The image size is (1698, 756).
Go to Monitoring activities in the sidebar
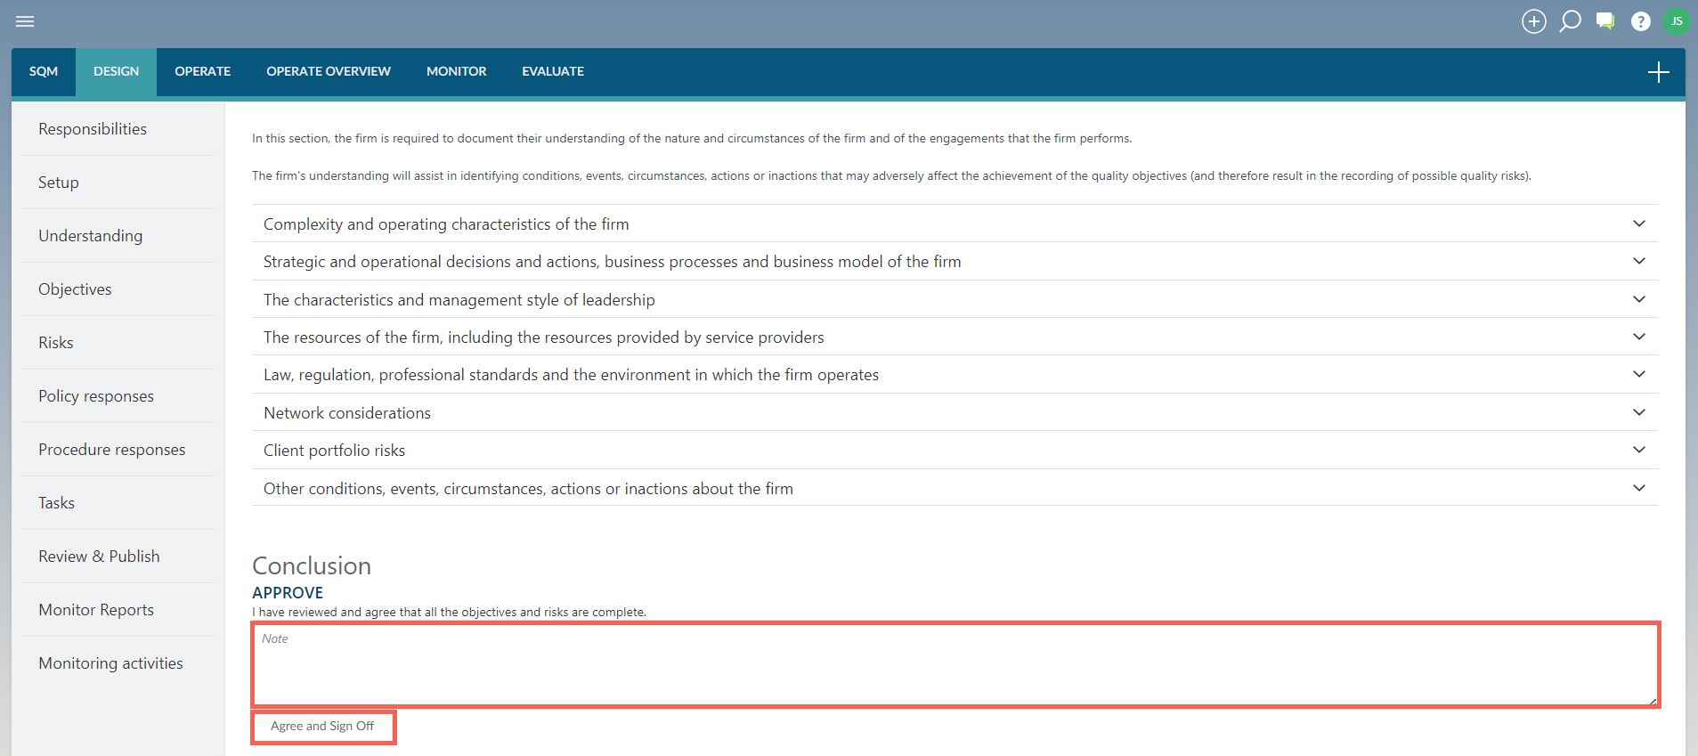[118, 663]
